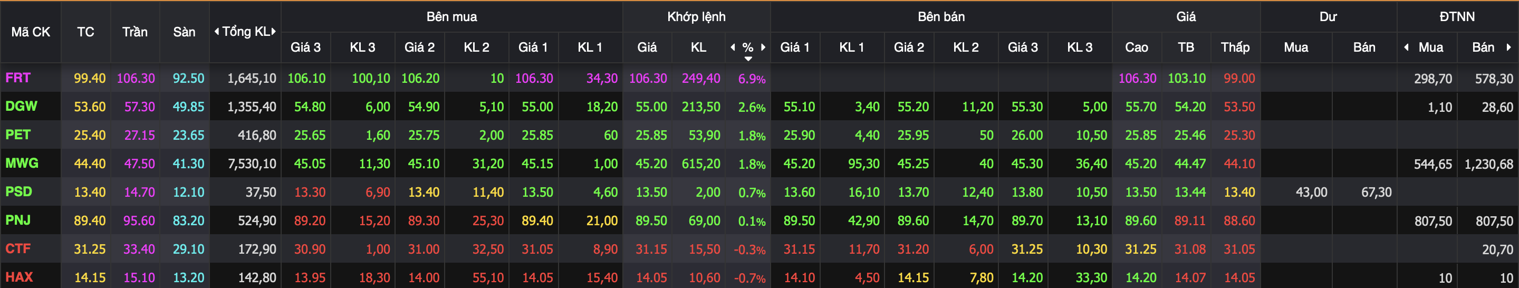Click DGW ĐTNN Bán value 28,60
Viewport: 1519px width, 288px height.
pos(1497,108)
